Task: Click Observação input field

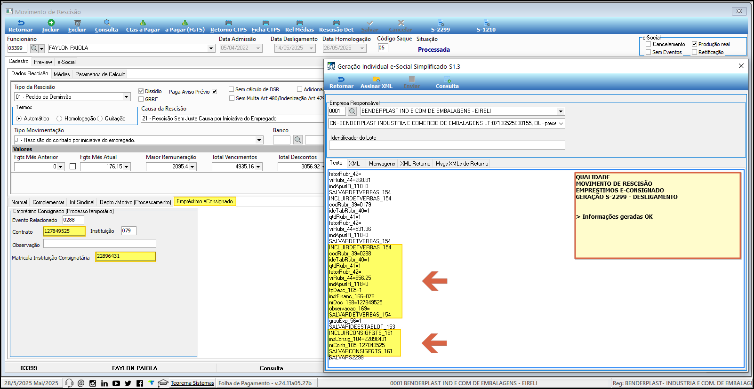Action: click(x=100, y=244)
